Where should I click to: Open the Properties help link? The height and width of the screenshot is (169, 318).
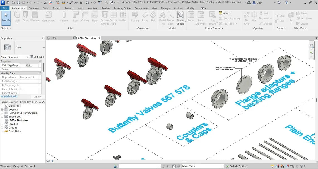click(9, 96)
